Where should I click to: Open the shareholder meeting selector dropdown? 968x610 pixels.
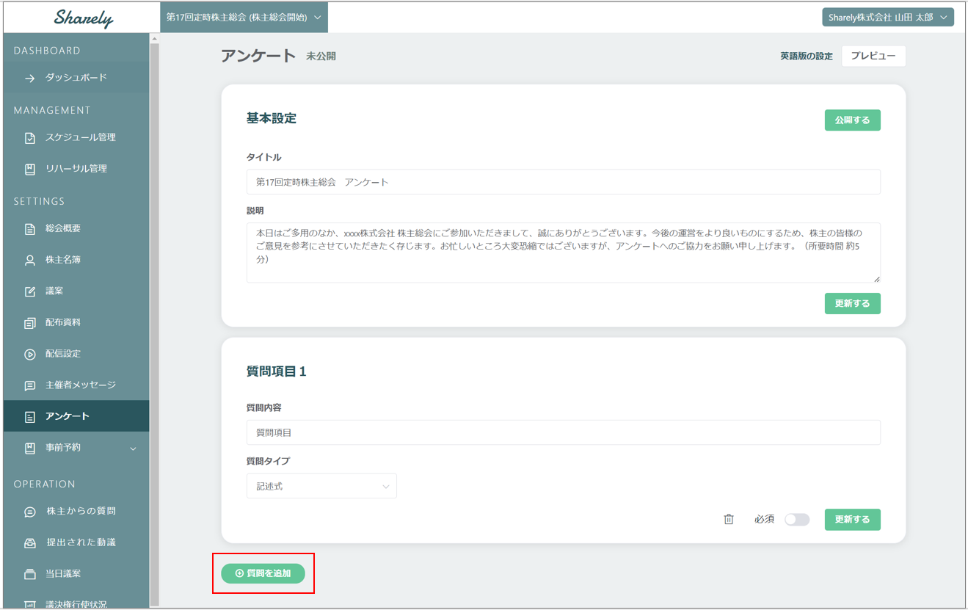point(244,18)
